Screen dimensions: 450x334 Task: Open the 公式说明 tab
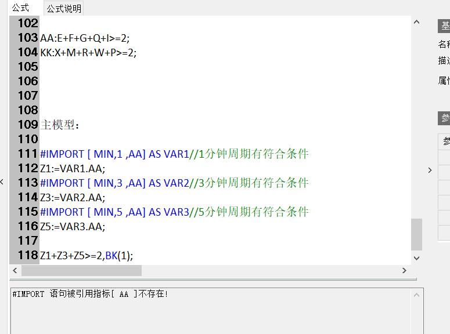(64, 9)
